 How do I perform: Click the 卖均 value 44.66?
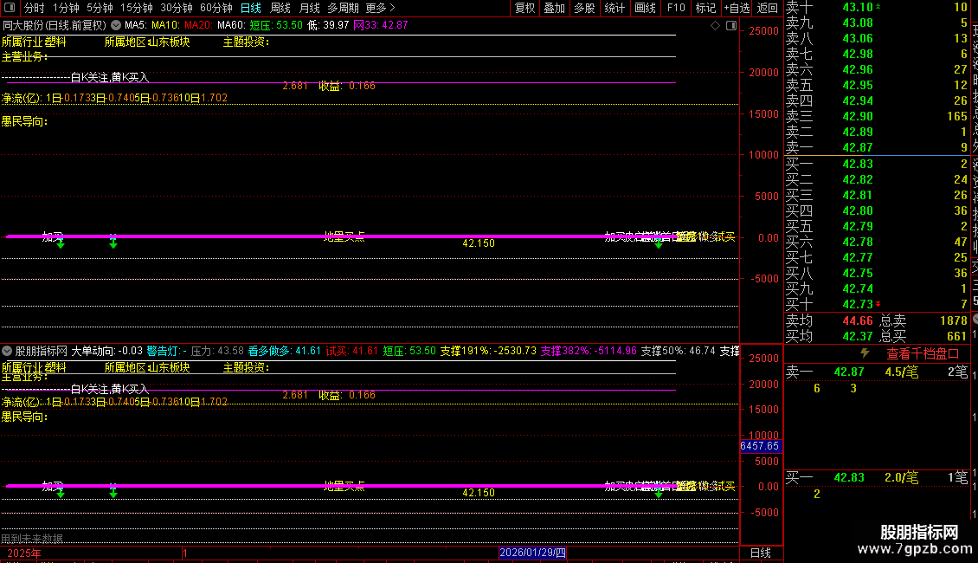tap(858, 320)
